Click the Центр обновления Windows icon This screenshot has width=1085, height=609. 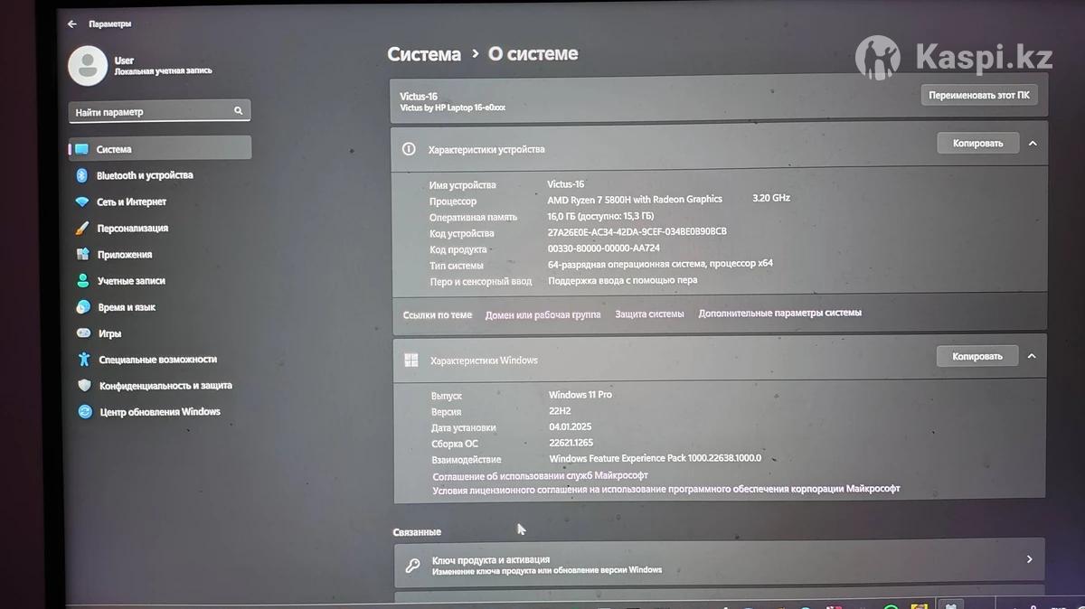coord(85,411)
